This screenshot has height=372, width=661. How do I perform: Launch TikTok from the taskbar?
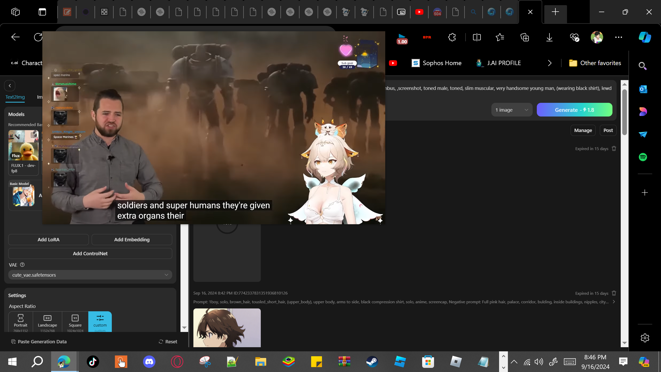[x=93, y=362]
